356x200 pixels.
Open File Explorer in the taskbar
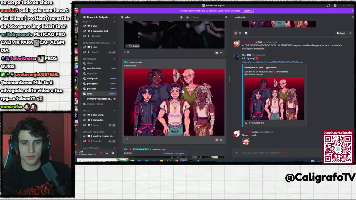point(162,161)
